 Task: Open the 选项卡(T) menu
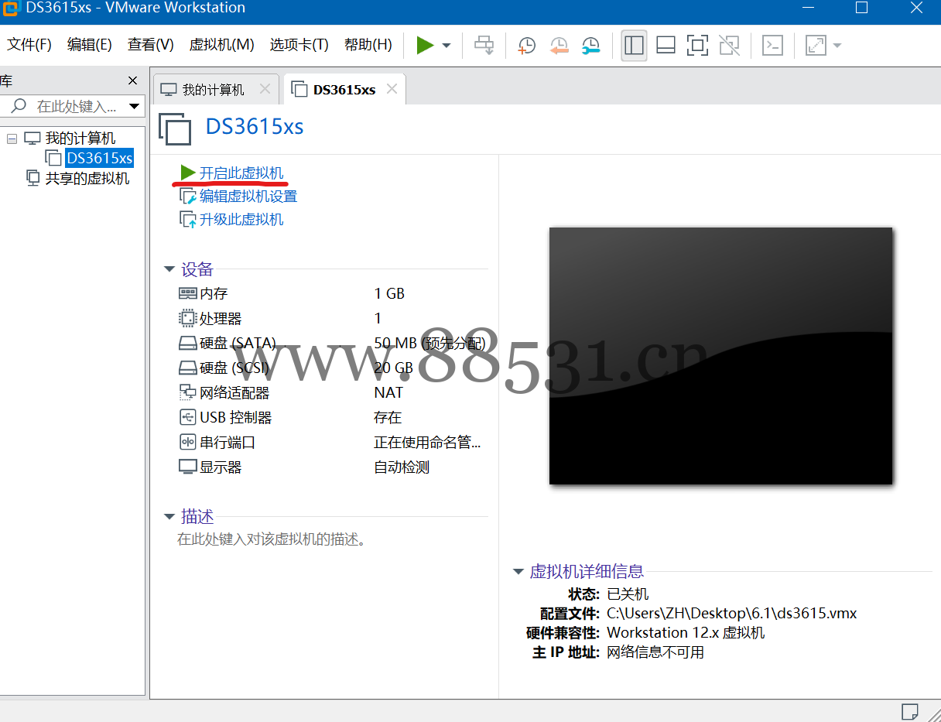coord(299,45)
